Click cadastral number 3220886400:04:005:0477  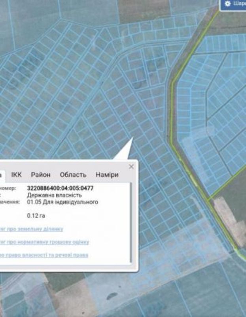pos(60,188)
